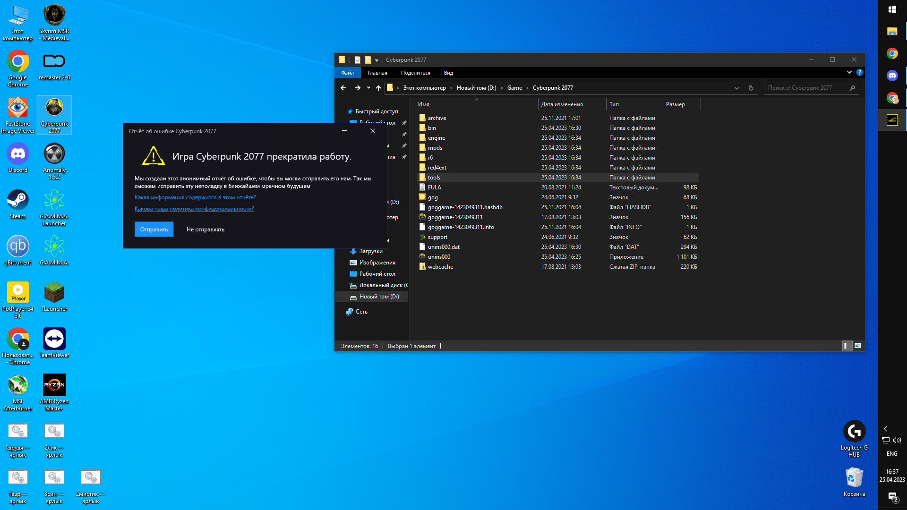Expand the Explorer ribbon chevron
This screenshot has width=907, height=510.
point(849,72)
